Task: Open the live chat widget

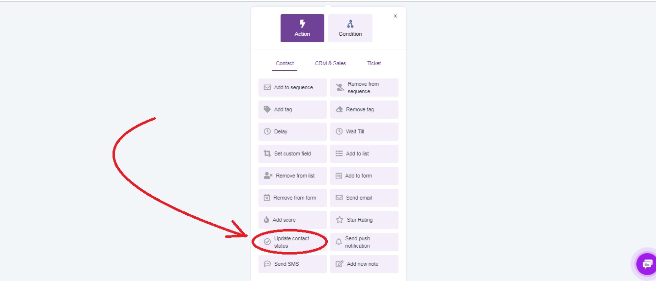Action: 646,264
